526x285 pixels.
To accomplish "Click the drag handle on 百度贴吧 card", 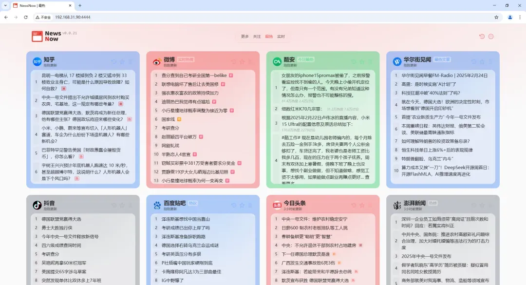I will pos(250,205).
